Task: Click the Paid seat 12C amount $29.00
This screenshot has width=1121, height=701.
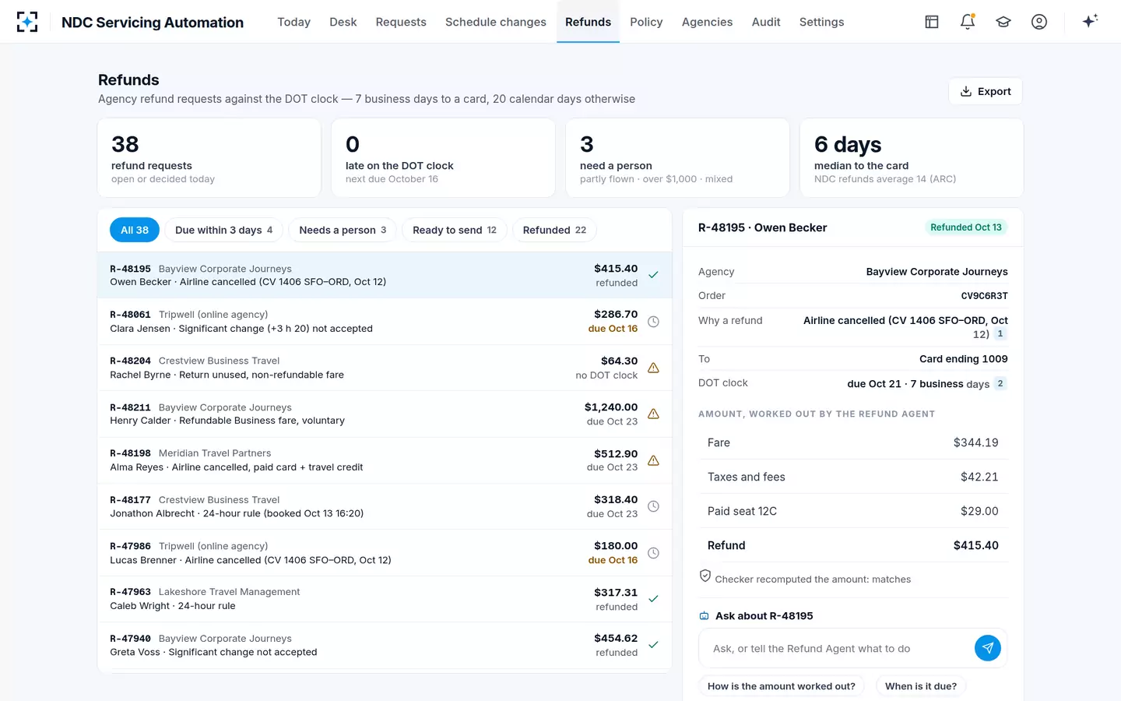Action: click(979, 511)
